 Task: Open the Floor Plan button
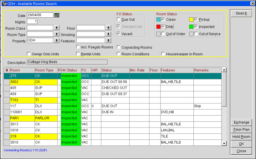point(241,129)
